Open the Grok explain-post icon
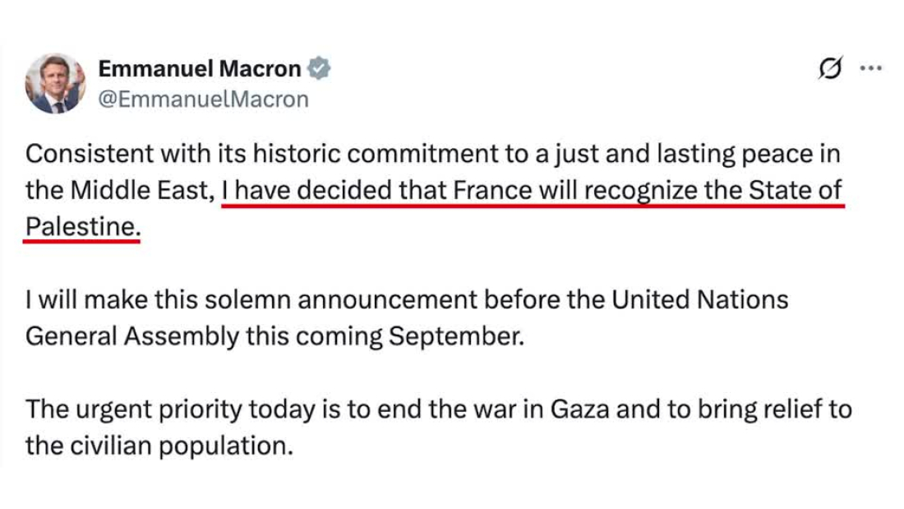The width and height of the screenshot is (904, 509). coord(830,68)
